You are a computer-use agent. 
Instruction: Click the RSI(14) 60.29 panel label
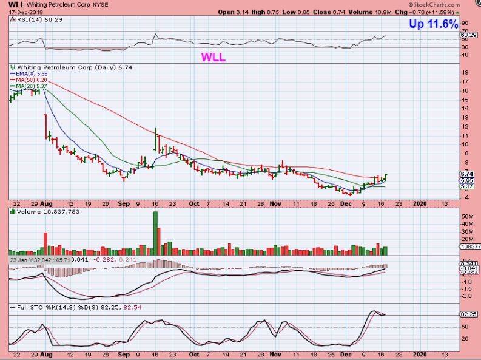click(x=39, y=19)
